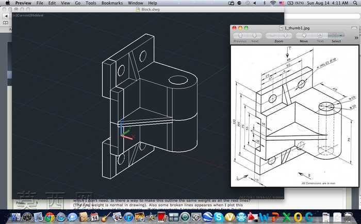Open the Bluetooth status menu
Screen dimensions: 361x224
point(264,3)
